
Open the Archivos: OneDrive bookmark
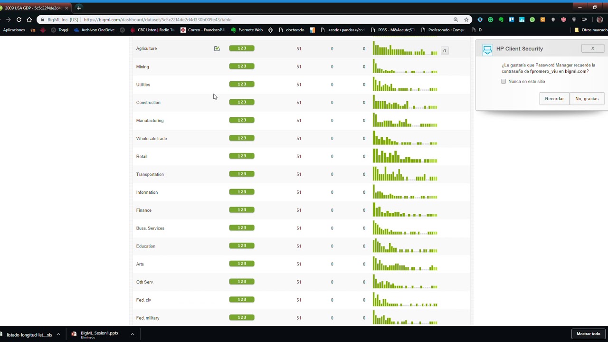click(x=94, y=30)
